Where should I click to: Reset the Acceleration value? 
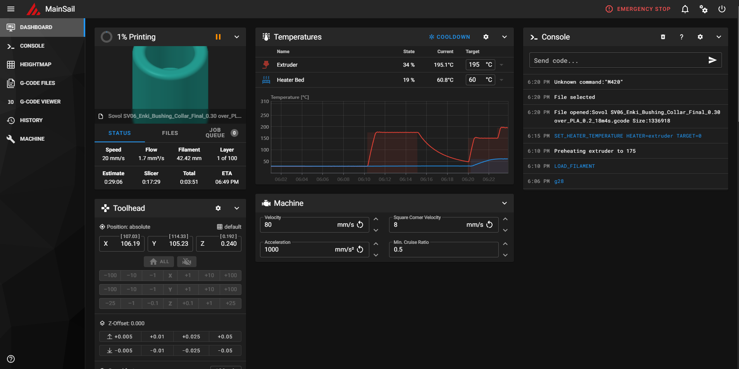(360, 250)
